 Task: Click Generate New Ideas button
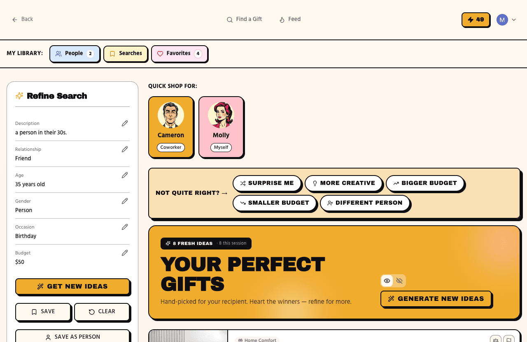tap(436, 299)
